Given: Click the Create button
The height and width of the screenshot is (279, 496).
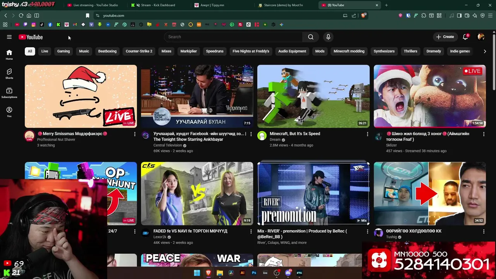Looking at the screenshot, I should [445, 37].
